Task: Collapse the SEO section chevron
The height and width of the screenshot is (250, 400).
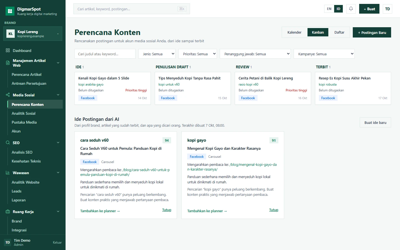Action: [58, 143]
